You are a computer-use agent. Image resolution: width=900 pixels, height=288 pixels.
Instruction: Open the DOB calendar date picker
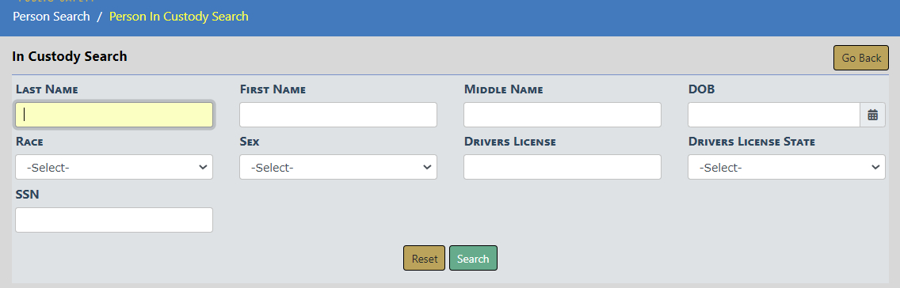[x=872, y=115]
